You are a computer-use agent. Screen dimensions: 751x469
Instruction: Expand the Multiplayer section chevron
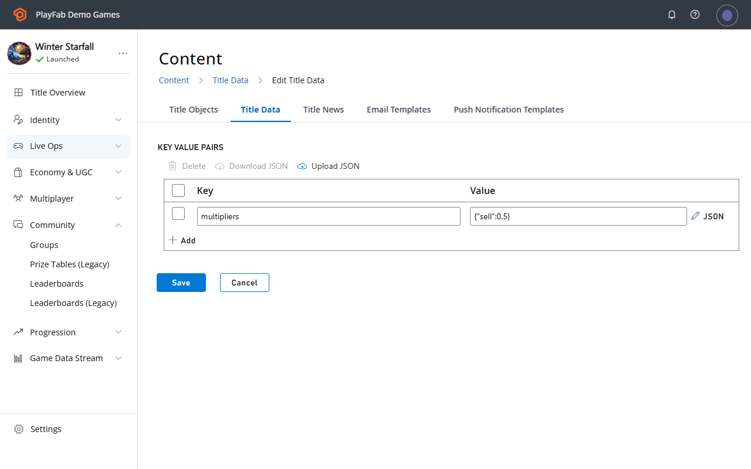[119, 199]
